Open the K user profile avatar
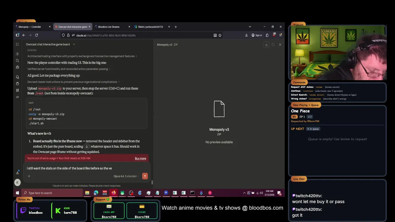395x222 pixels. pyautogui.click(x=17, y=183)
